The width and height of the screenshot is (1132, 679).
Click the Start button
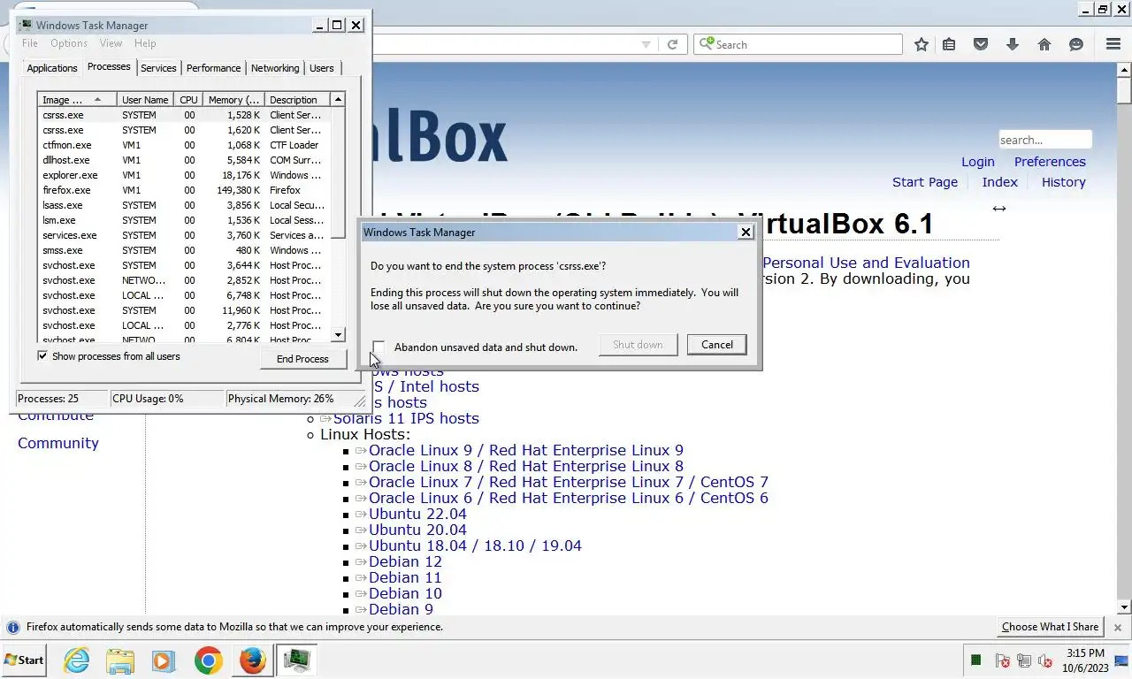point(24,660)
